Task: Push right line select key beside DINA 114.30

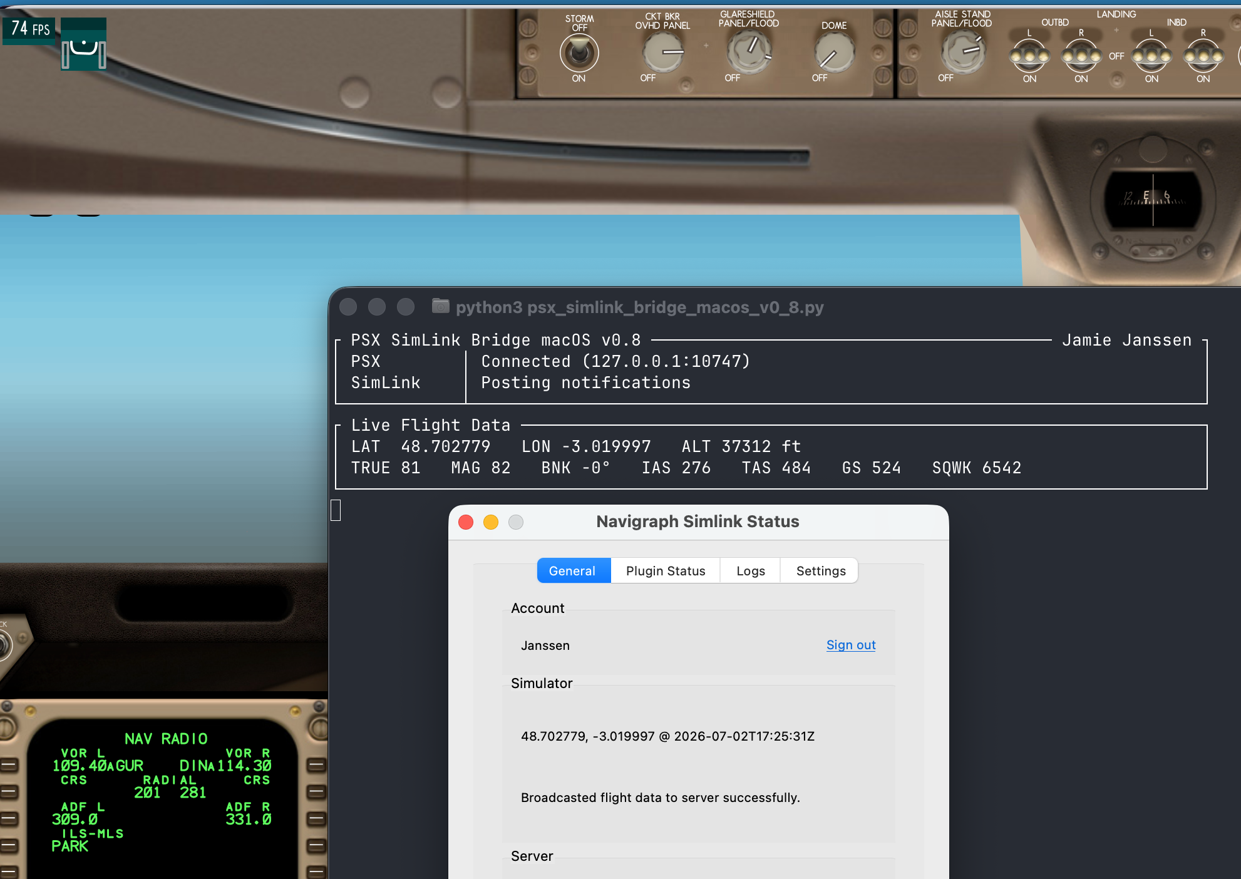Action: point(317,765)
